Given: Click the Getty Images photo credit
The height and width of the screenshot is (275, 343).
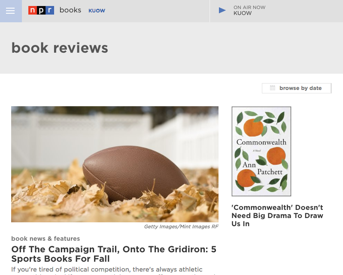Looking at the screenshot, I should coord(181,227).
